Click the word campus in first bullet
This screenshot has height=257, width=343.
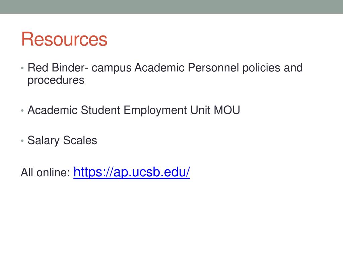[112, 68]
